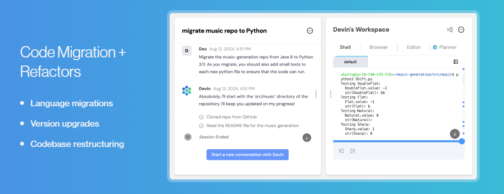Switch to the Browser tab
Viewport: 504px width, 194px height.
(379, 47)
